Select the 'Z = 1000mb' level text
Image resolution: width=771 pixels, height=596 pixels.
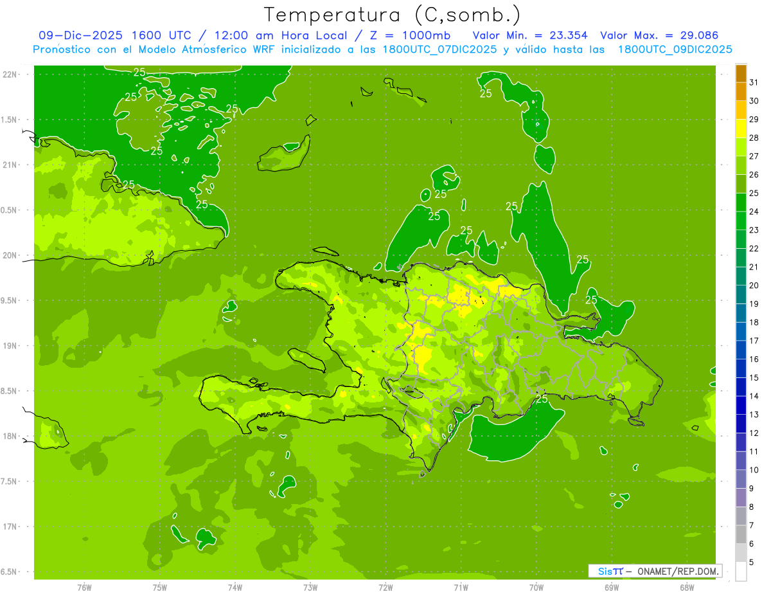(411, 35)
